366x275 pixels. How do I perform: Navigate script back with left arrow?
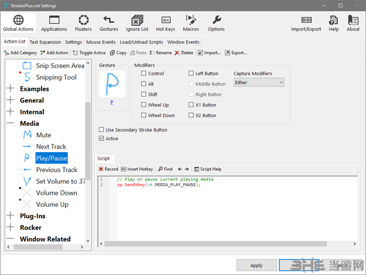[180, 169]
